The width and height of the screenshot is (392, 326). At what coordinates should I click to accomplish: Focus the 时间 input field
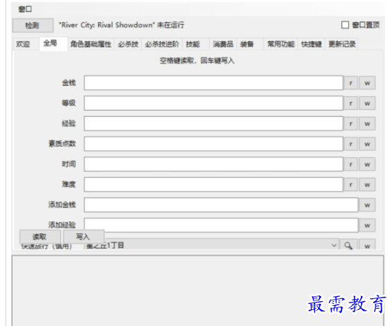point(213,164)
